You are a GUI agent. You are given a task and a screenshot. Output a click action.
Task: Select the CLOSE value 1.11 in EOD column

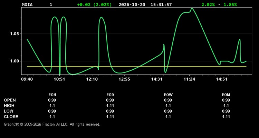(110, 117)
